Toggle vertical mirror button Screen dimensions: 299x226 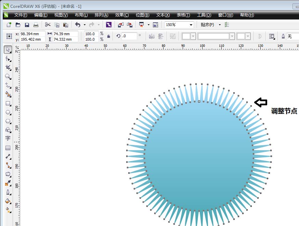160,36
